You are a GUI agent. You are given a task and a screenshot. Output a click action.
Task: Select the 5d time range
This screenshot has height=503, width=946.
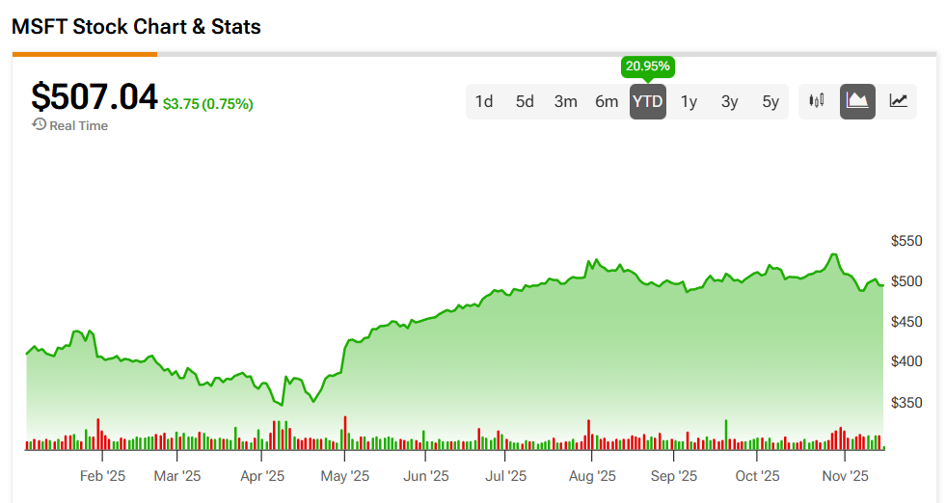(525, 101)
